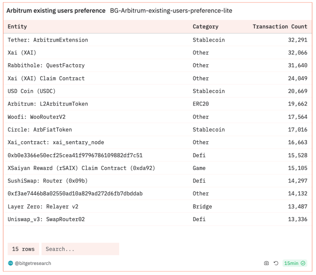
Task: Focus the Search... input field
Action: [x=80, y=249]
